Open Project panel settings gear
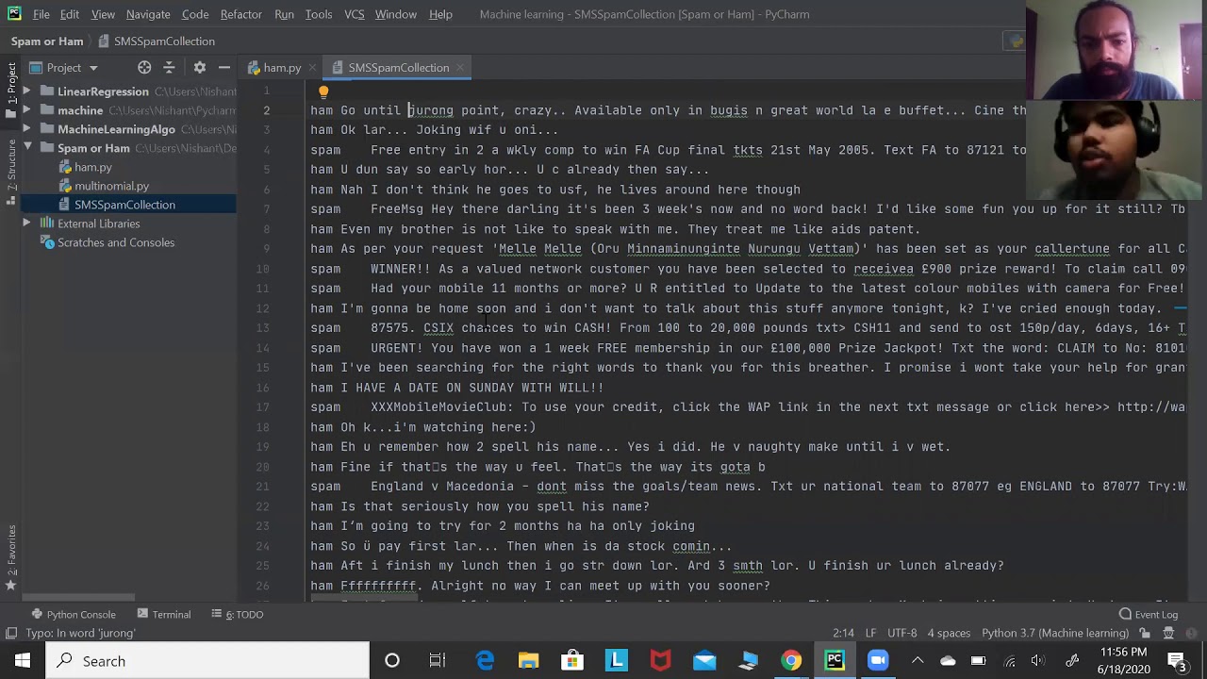 point(199,68)
